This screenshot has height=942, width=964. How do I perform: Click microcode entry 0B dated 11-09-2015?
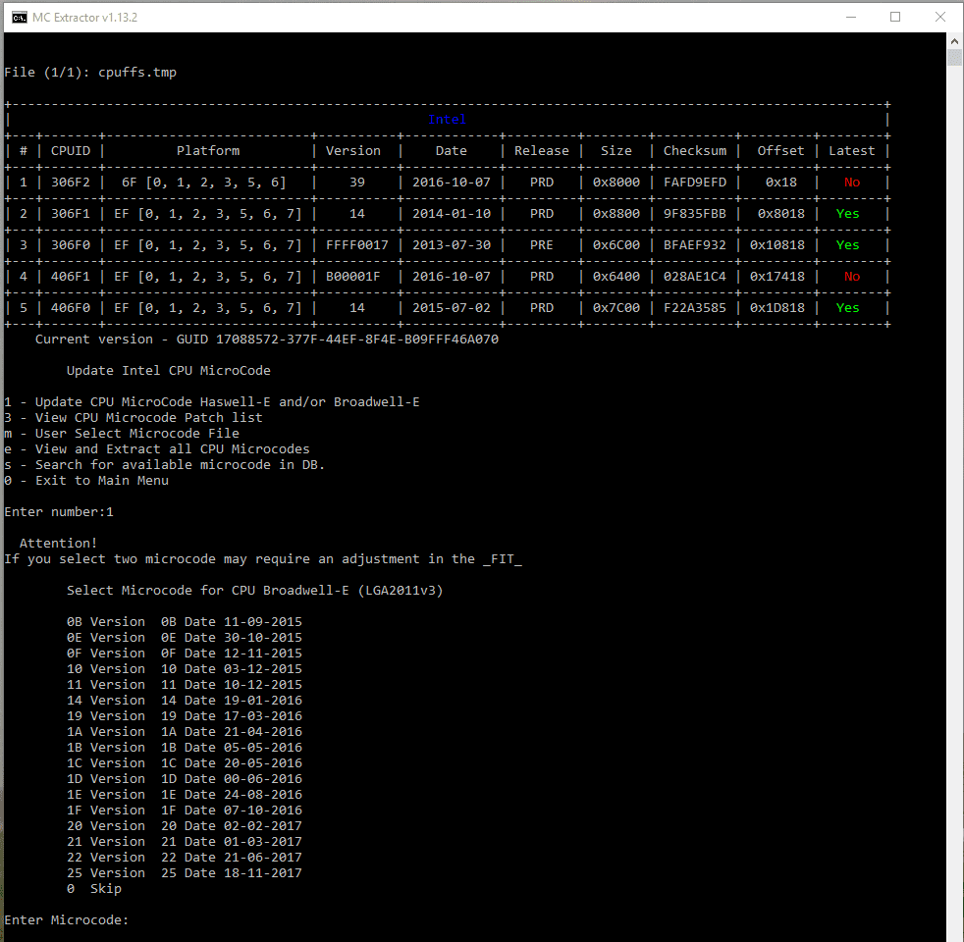coord(185,622)
